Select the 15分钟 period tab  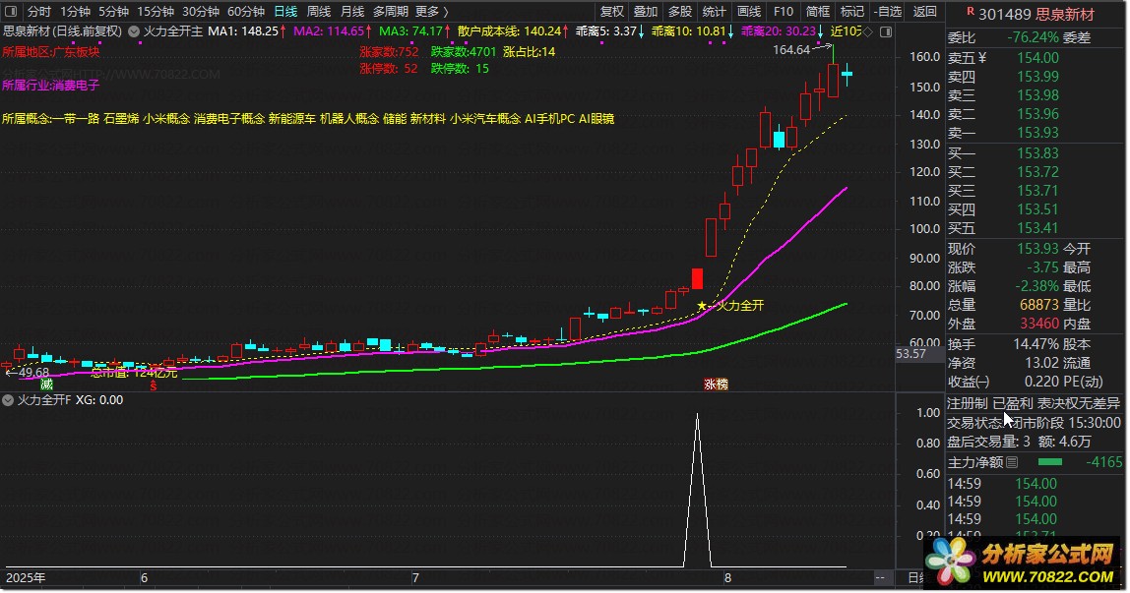156,12
